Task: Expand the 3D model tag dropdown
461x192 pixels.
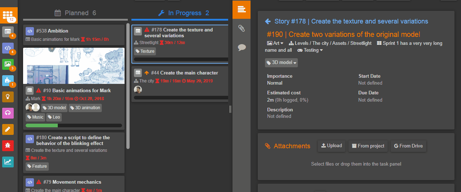Action: [x=282, y=63]
